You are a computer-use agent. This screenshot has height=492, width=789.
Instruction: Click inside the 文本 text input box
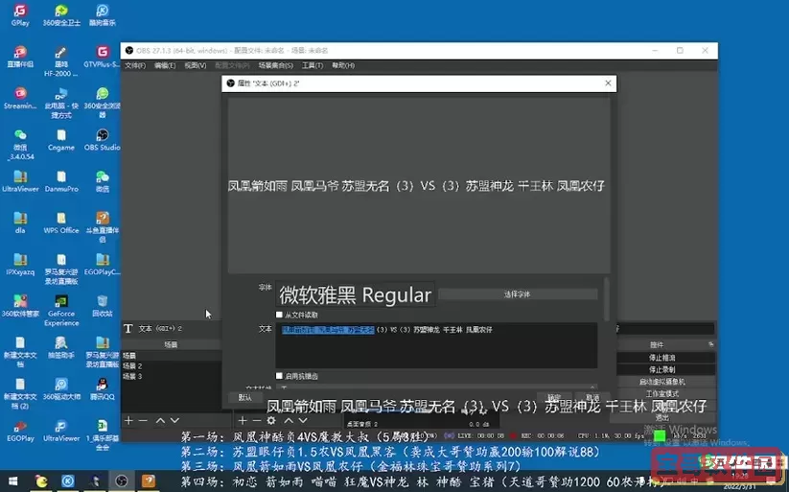[x=436, y=345]
